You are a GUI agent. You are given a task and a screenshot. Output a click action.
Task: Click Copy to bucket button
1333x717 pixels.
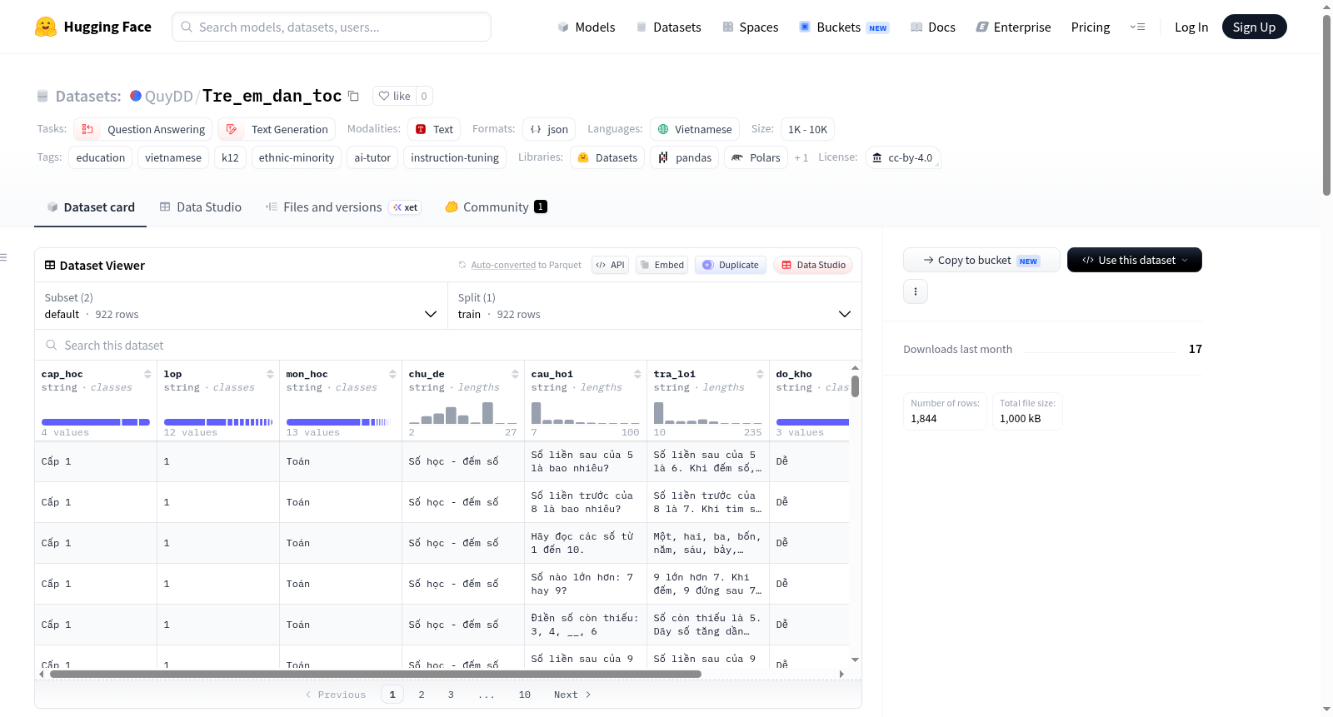click(981, 260)
